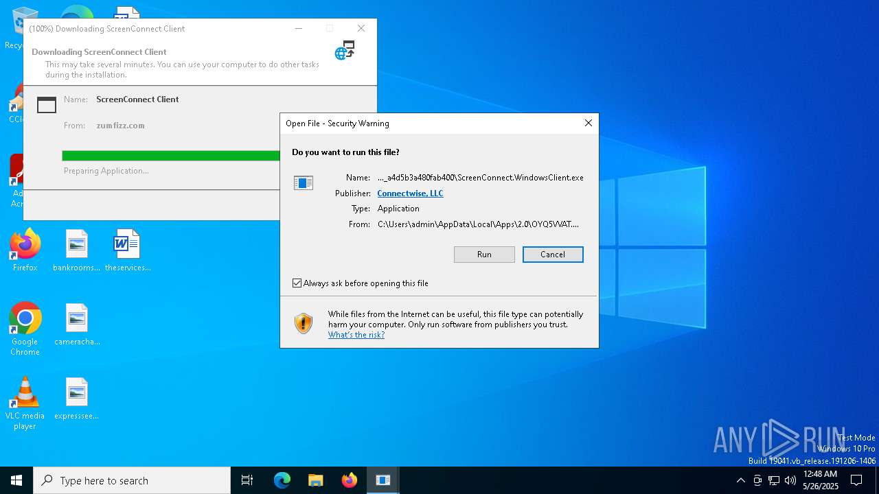Screen dimensions: 879x494
Task: Click the zumfizz.com source text
Action: 120,126
